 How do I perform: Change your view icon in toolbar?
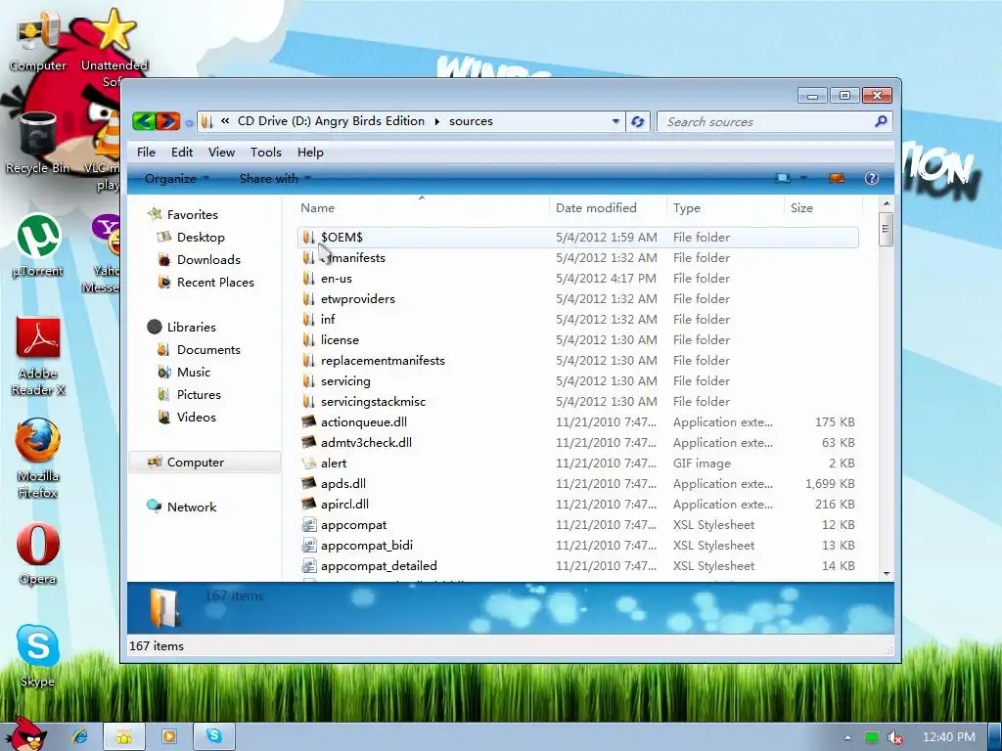pos(783,178)
